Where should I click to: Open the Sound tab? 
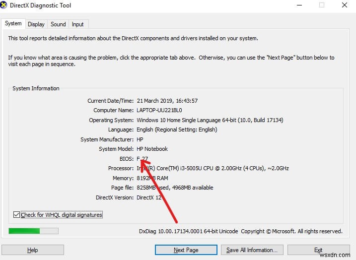[x=58, y=24]
